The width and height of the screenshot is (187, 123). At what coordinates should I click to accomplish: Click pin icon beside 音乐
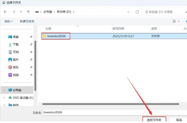click(31, 67)
